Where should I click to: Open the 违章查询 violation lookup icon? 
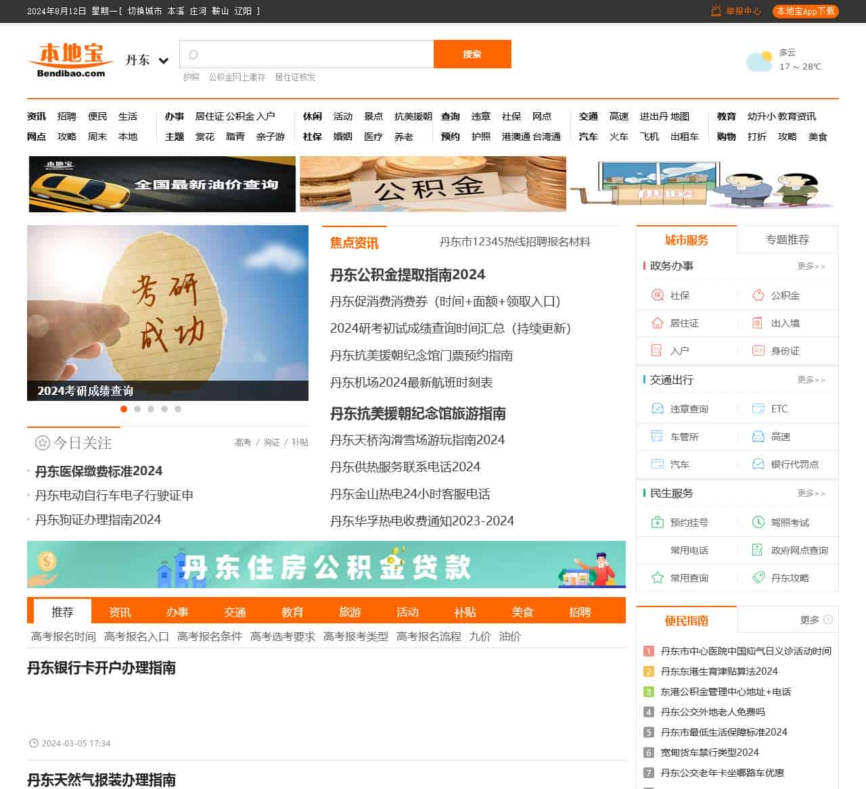point(657,409)
